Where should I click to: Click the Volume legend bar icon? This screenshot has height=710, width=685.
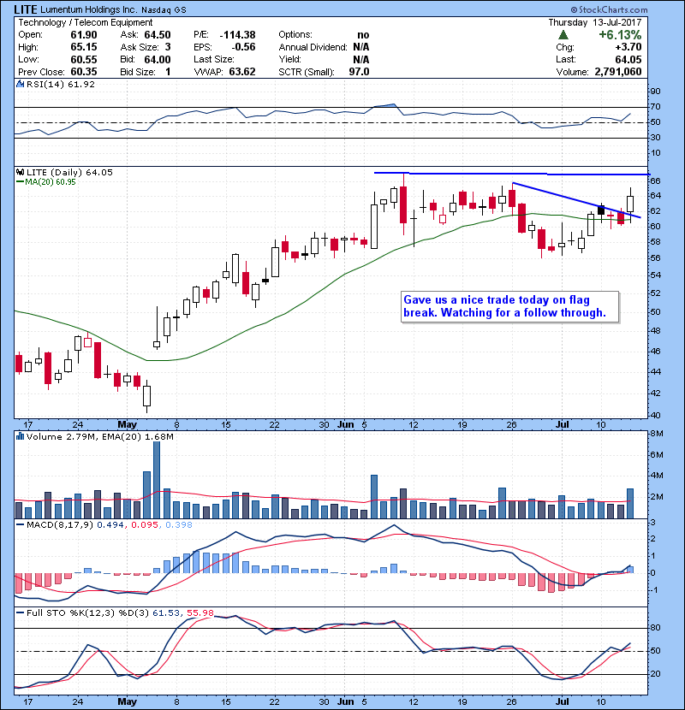coord(19,437)
